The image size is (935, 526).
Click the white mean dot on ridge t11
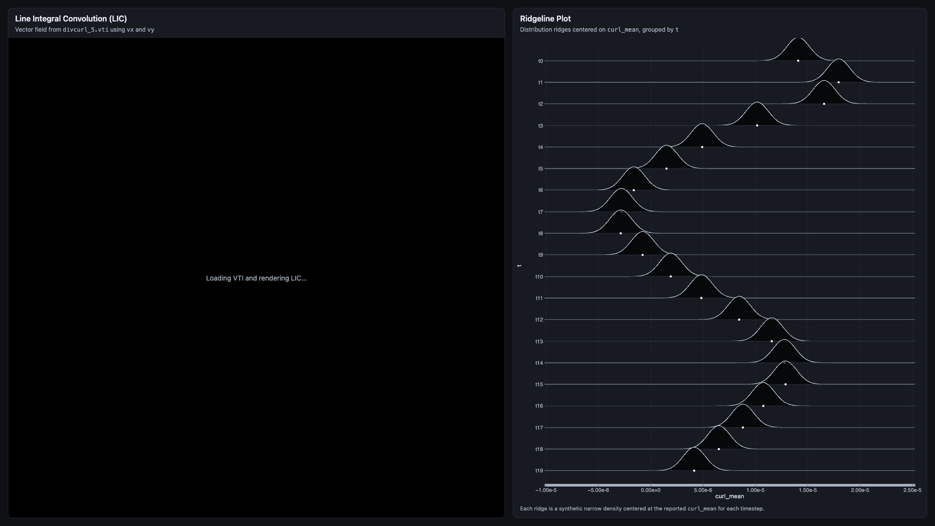point(701,298)
